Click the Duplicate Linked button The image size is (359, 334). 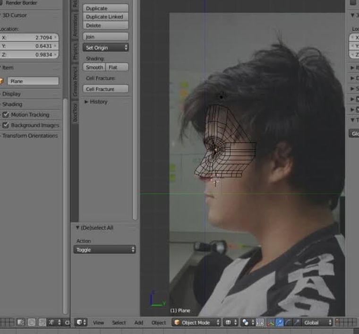tap(106, 17)
